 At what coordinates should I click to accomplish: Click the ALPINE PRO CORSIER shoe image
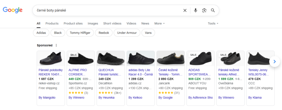(81, 58)
